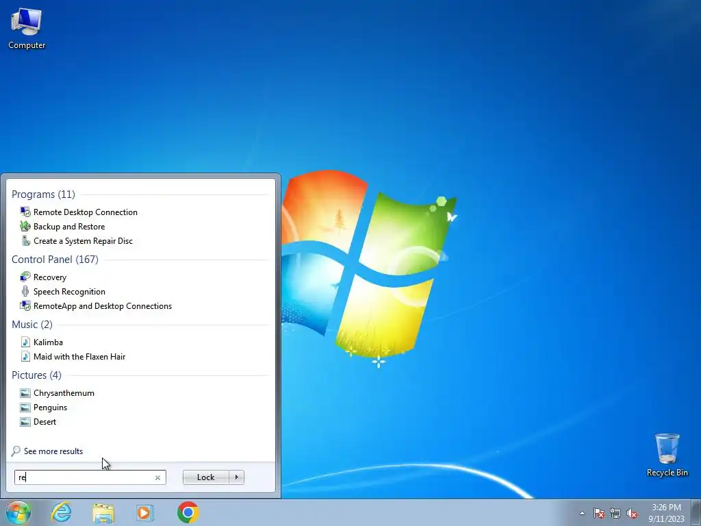Clear the search box with the X

[157, 477]
